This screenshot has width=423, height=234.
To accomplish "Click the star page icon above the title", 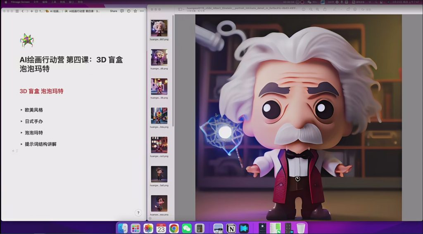I will tap(27, 40).
